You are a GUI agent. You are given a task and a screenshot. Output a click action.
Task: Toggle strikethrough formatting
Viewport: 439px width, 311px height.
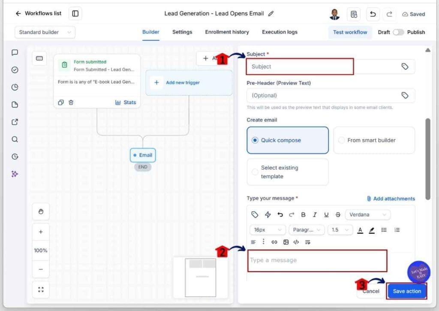pos(338,214)
